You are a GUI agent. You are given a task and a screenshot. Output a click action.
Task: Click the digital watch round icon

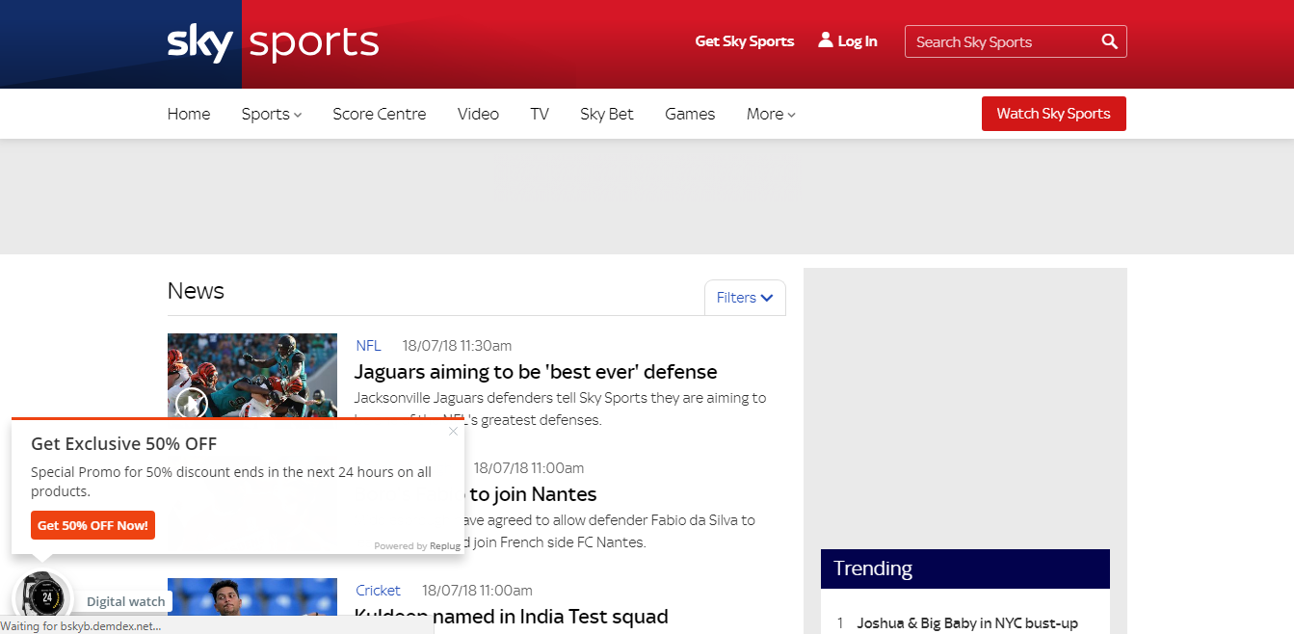pos(44,597)
